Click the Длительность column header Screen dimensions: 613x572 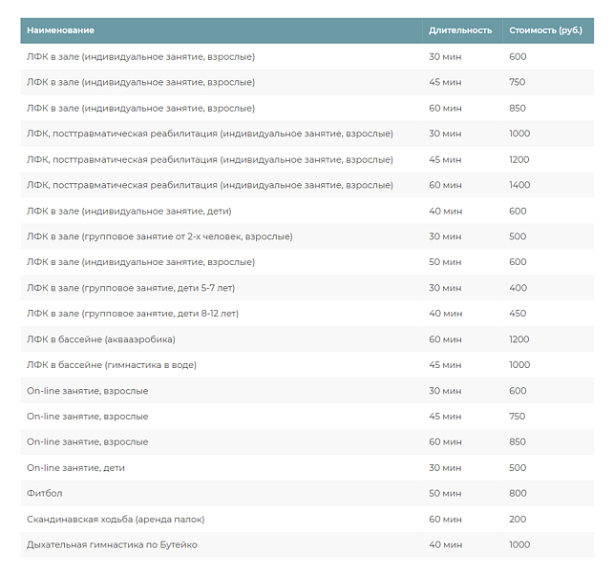[459, 31]
